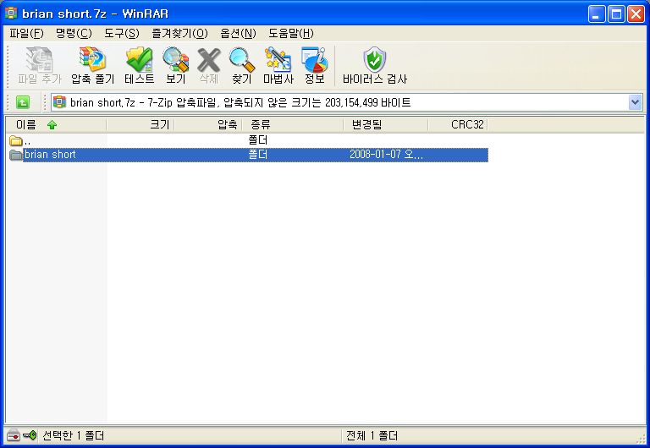Sort by the 변경됨 column header
This screenshot has height=448, width=650.
386,124
